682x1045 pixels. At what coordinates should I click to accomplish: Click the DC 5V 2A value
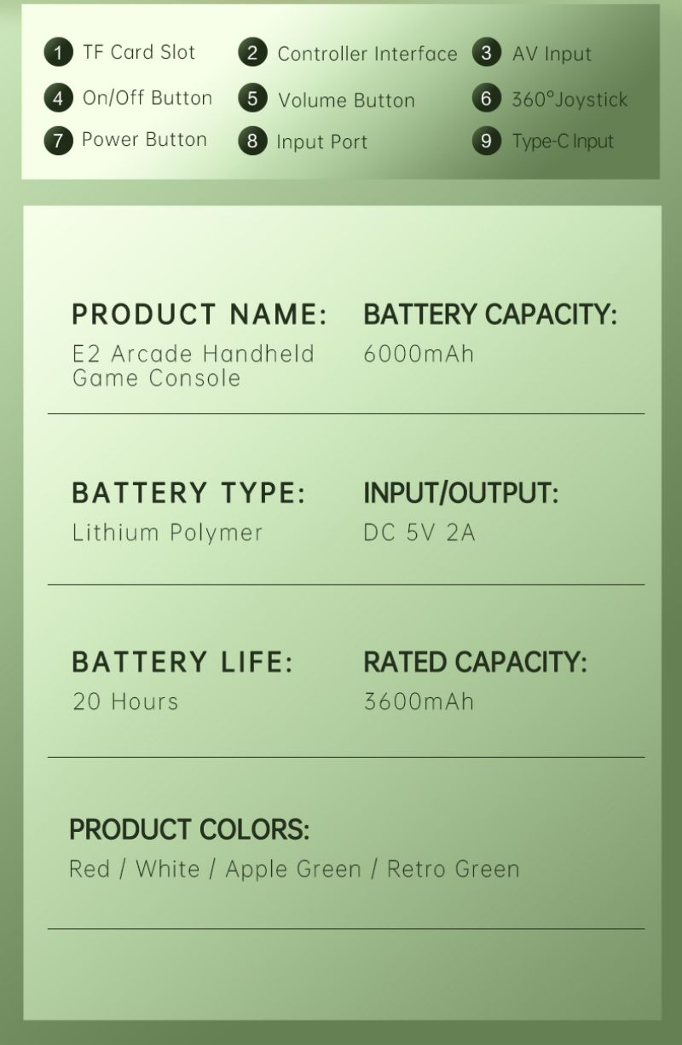coord(419,533)
